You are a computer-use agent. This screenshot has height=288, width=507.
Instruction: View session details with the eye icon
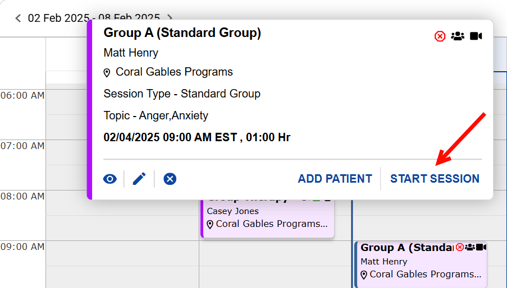[x=110, y=179]
